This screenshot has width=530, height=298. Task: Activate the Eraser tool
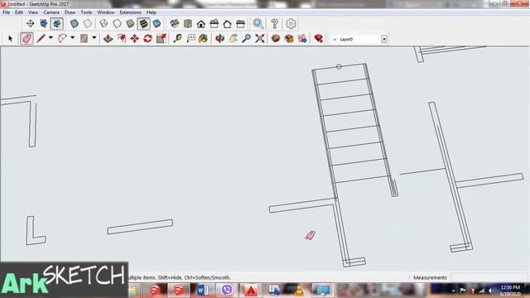coord(26,39)
